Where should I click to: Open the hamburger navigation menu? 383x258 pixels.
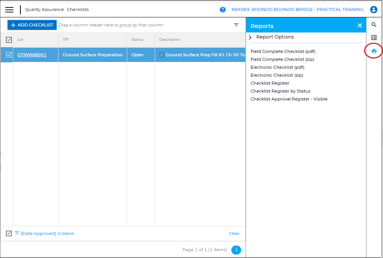click(9, 10)
